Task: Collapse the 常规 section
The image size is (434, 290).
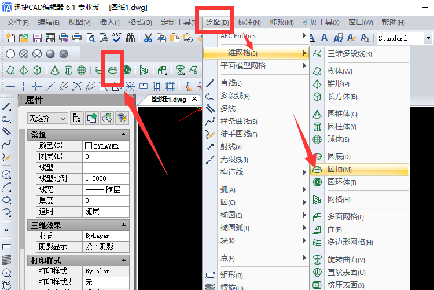Action: pyautogui.click(x=123, y=135)
